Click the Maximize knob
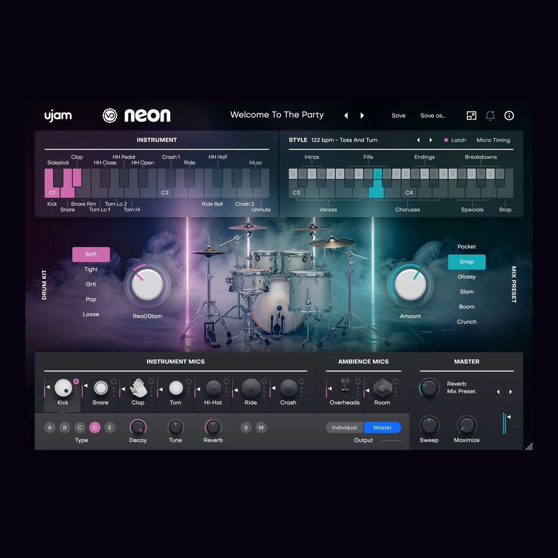Screen dimensions: 558x558 coord(466,425)
